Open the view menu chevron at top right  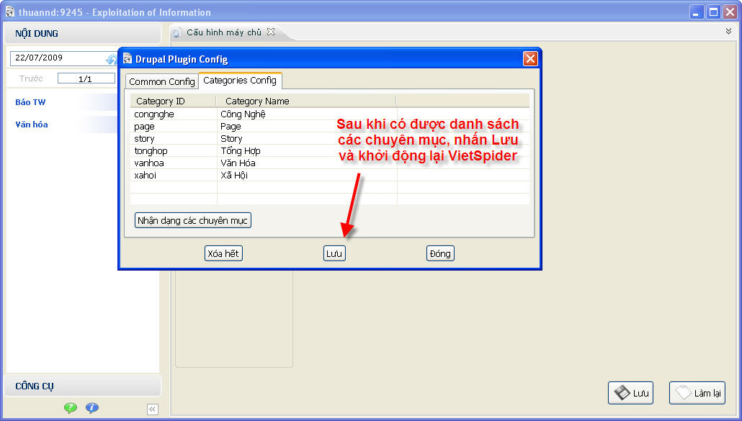tap(728, 31)
